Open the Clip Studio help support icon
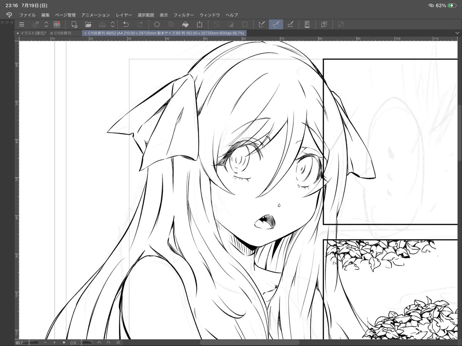The image size is (462, 346). 324,24
